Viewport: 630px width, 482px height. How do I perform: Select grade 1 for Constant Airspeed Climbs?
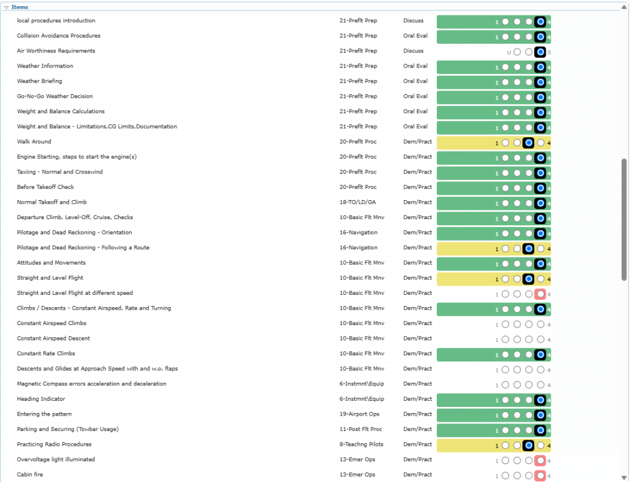click(506, 324)
